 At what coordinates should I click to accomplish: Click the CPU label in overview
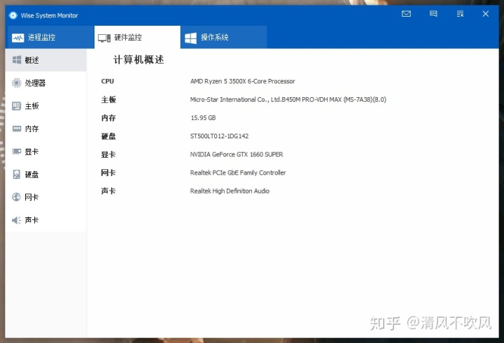(x=108, y=81)
